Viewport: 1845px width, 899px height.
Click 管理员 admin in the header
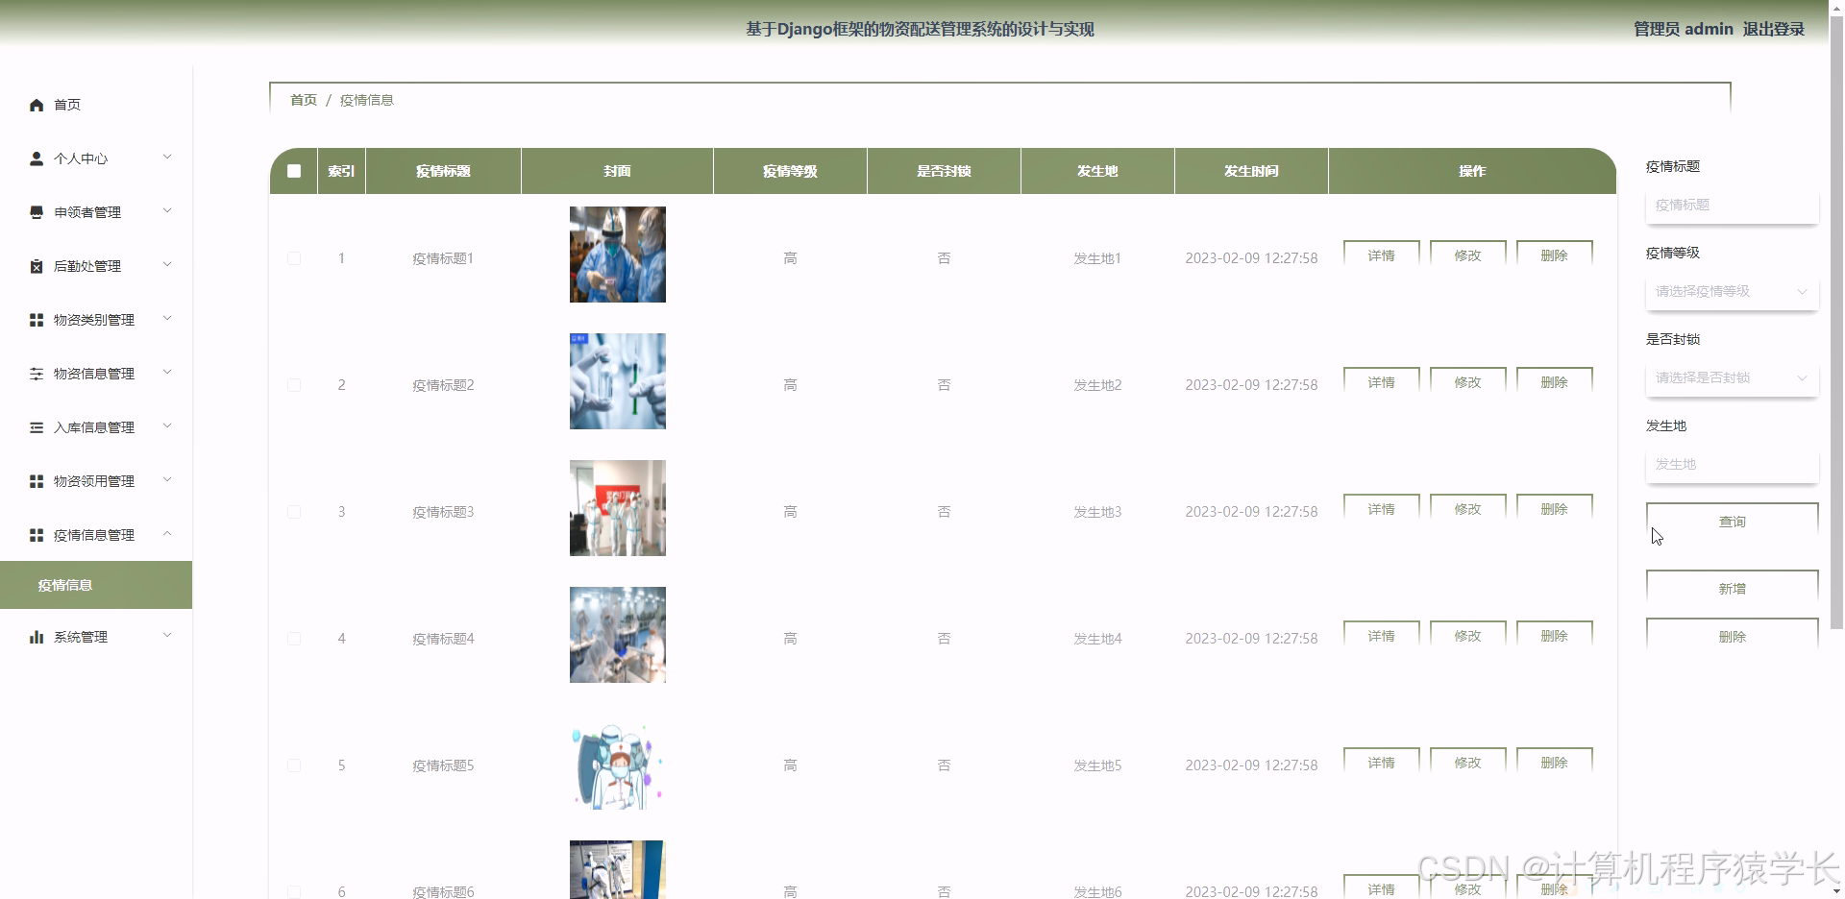1683,29
